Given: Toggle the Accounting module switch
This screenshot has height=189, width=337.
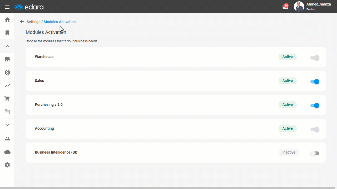Looking at the screenshot, I should click(315, 129).
